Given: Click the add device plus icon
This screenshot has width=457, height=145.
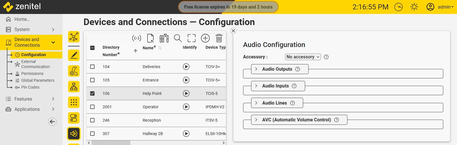Looking at the screenshot, I should [205, 38].
